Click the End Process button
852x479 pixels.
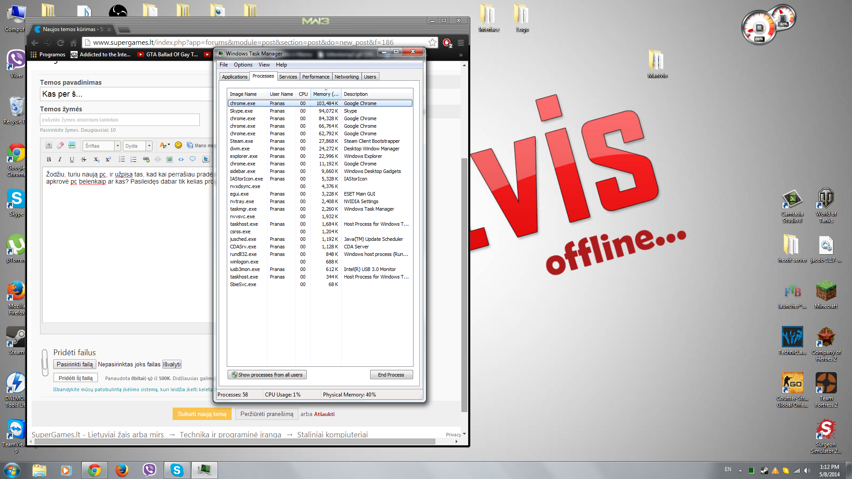[391, 375]
